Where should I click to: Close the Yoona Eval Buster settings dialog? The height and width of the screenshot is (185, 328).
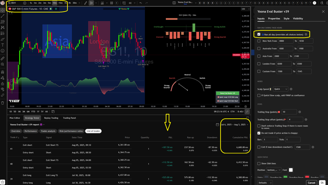pyautogui.click(x=323, y=11)
